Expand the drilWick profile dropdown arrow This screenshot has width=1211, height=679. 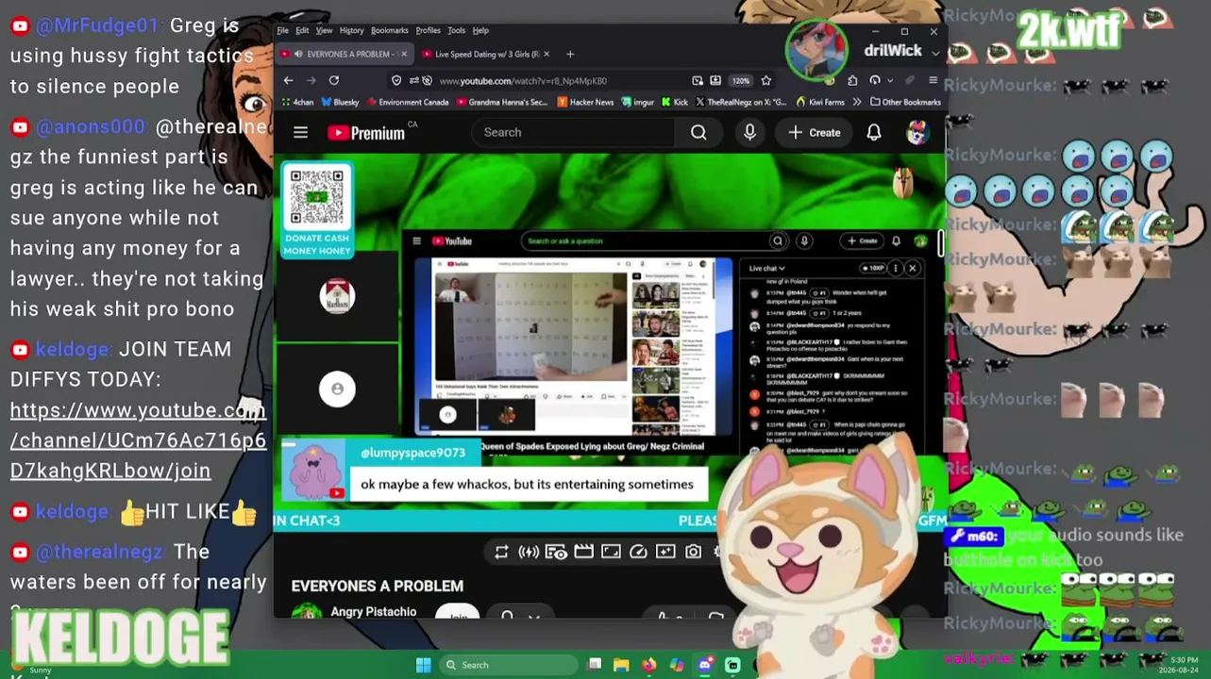(x=934, y=53)
